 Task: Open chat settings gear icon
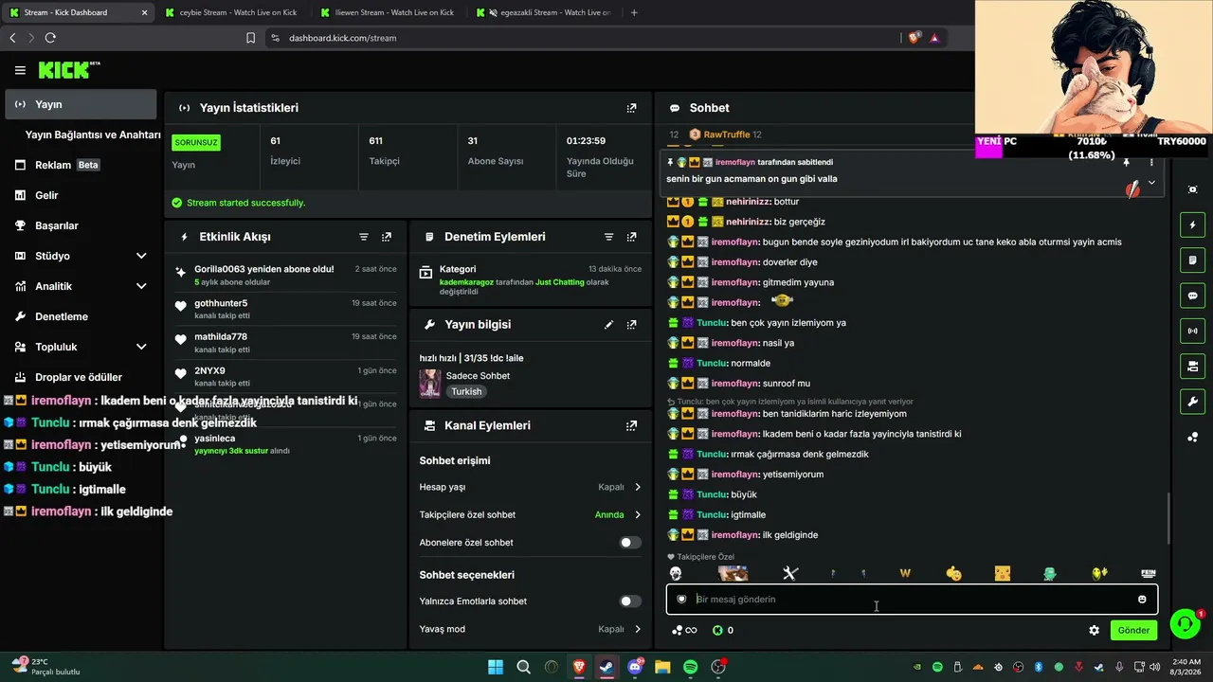1095,630
